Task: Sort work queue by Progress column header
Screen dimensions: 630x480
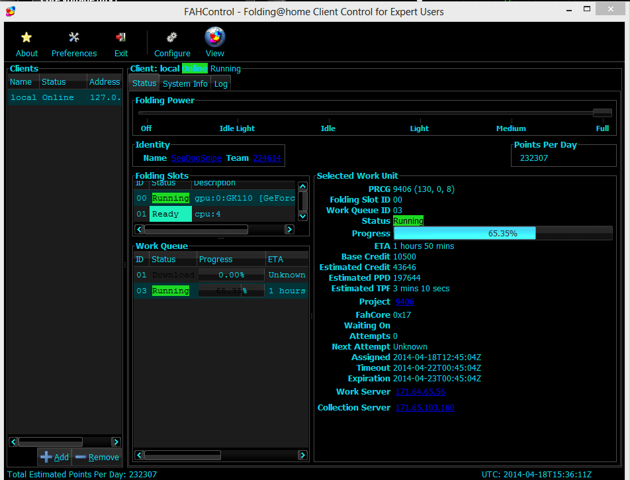Action: click(231, 260)
